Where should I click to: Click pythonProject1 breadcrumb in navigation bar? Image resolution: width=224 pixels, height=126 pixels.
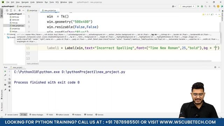point(8,6)
